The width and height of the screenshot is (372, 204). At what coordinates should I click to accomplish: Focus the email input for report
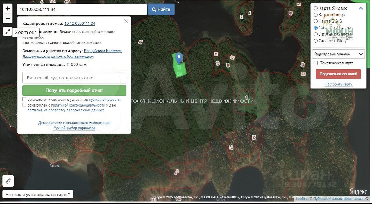(74, 78)
